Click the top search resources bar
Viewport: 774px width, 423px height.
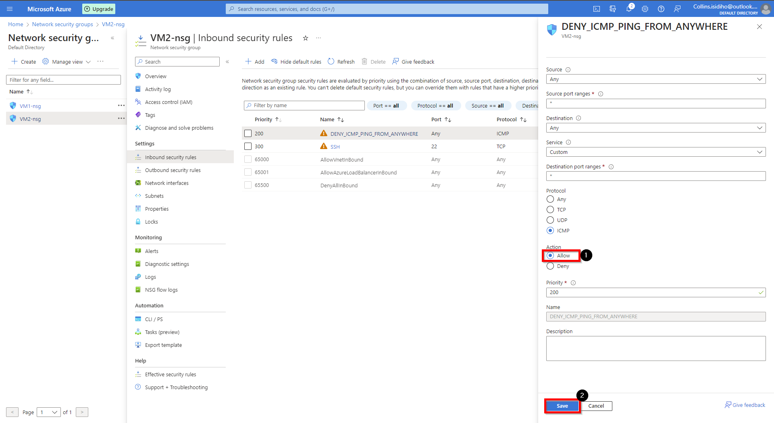(387, 9)
